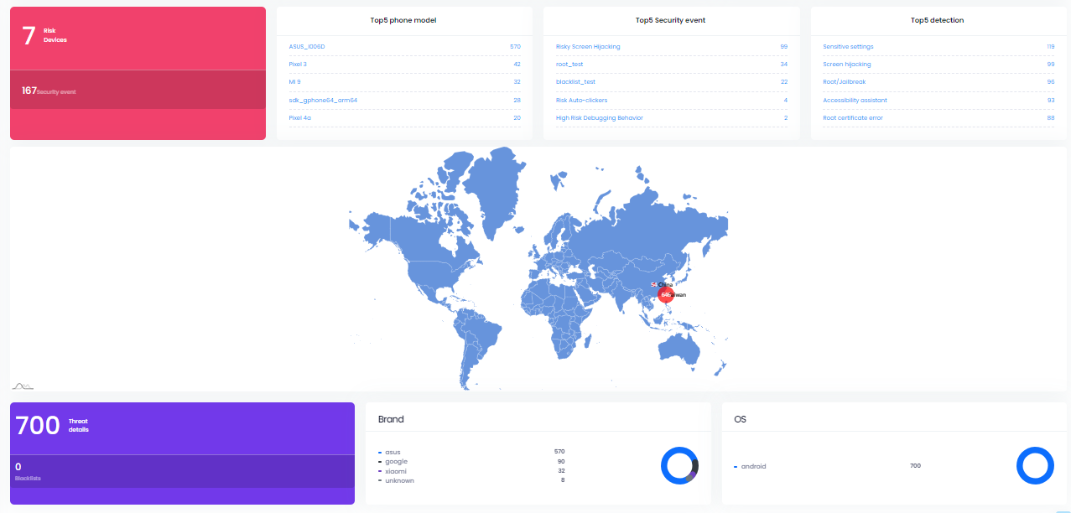Select root_test security event
The height and width of the screenshot is (513, 1071).
click(569, 65)
